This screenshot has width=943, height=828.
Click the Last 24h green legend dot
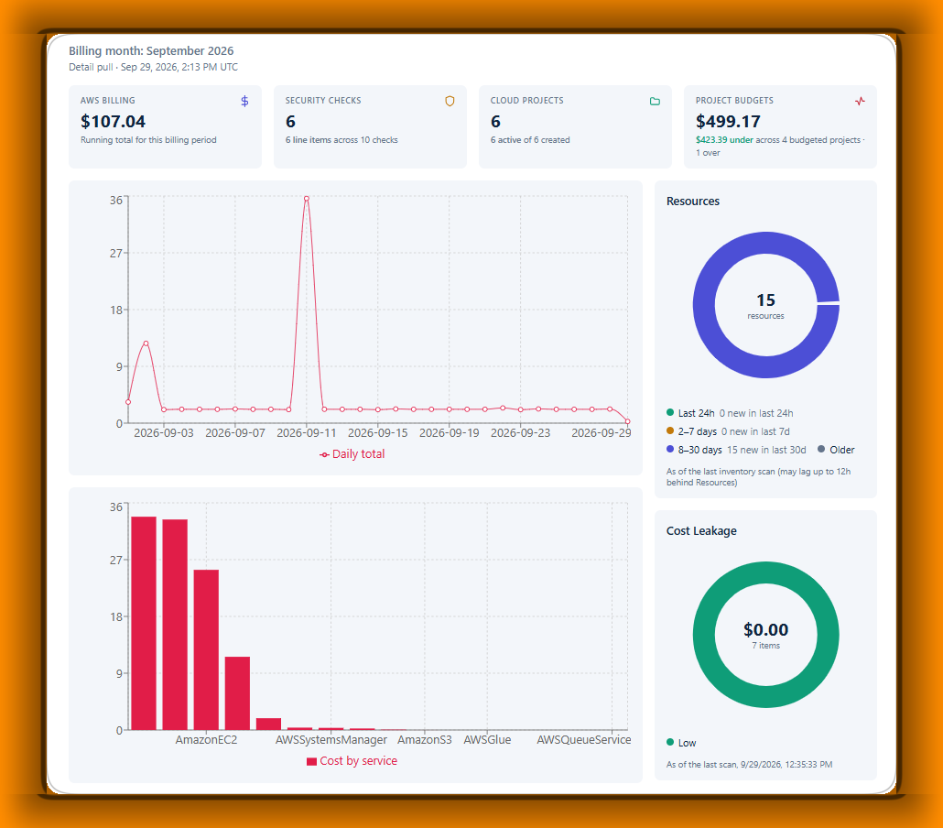[670, 412]
